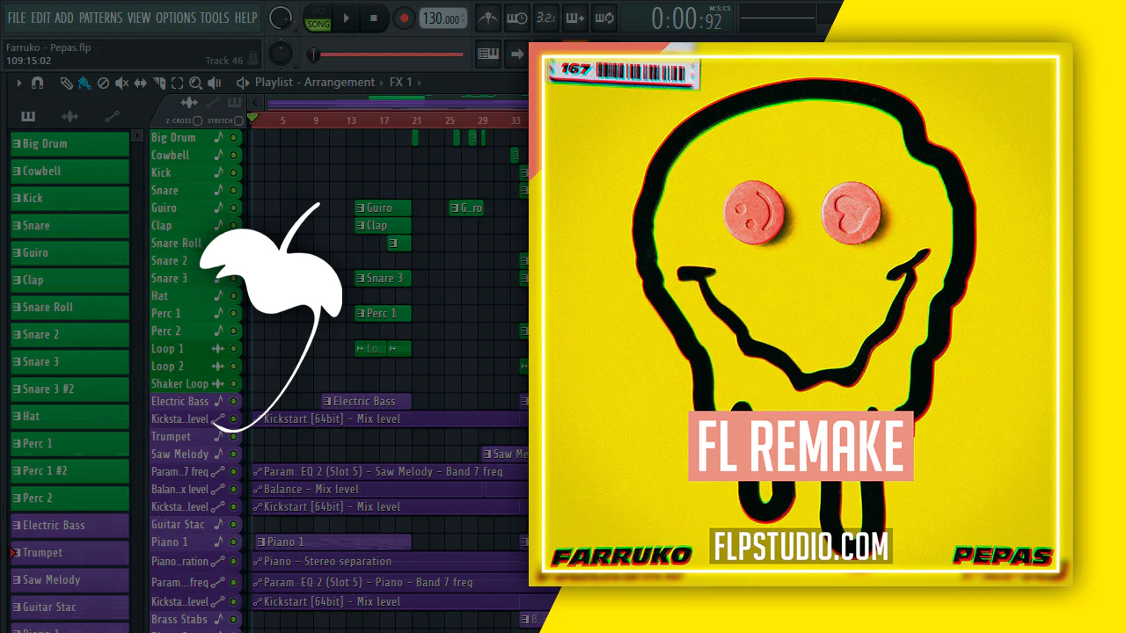Open the FX 1 pattern selector

point(401,83)
